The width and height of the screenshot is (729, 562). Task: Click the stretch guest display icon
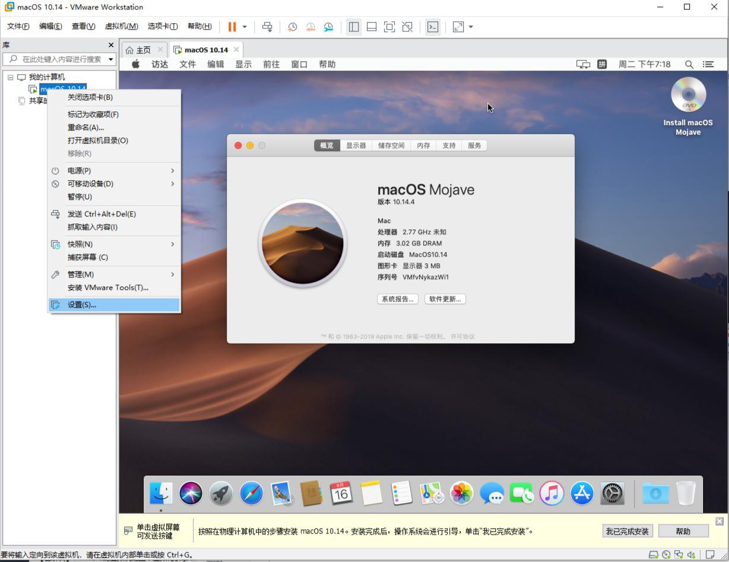(458, 27)
